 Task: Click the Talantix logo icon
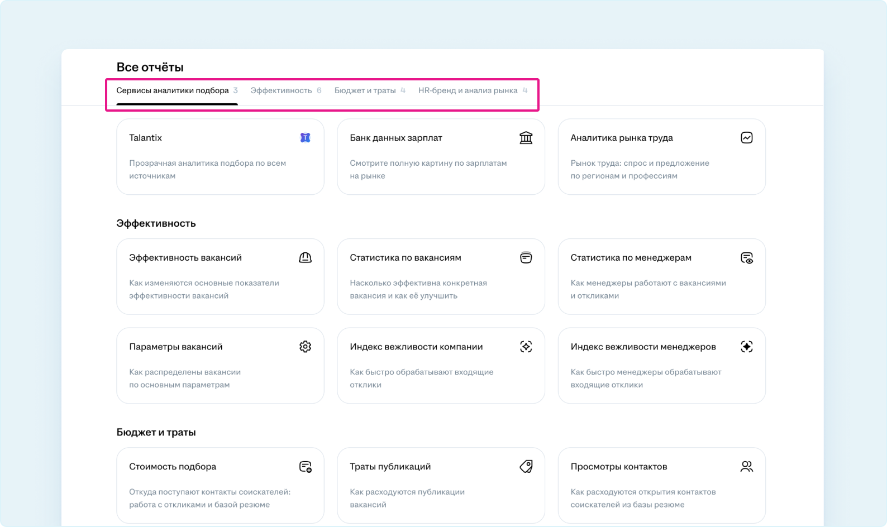(x=305, y=138)
